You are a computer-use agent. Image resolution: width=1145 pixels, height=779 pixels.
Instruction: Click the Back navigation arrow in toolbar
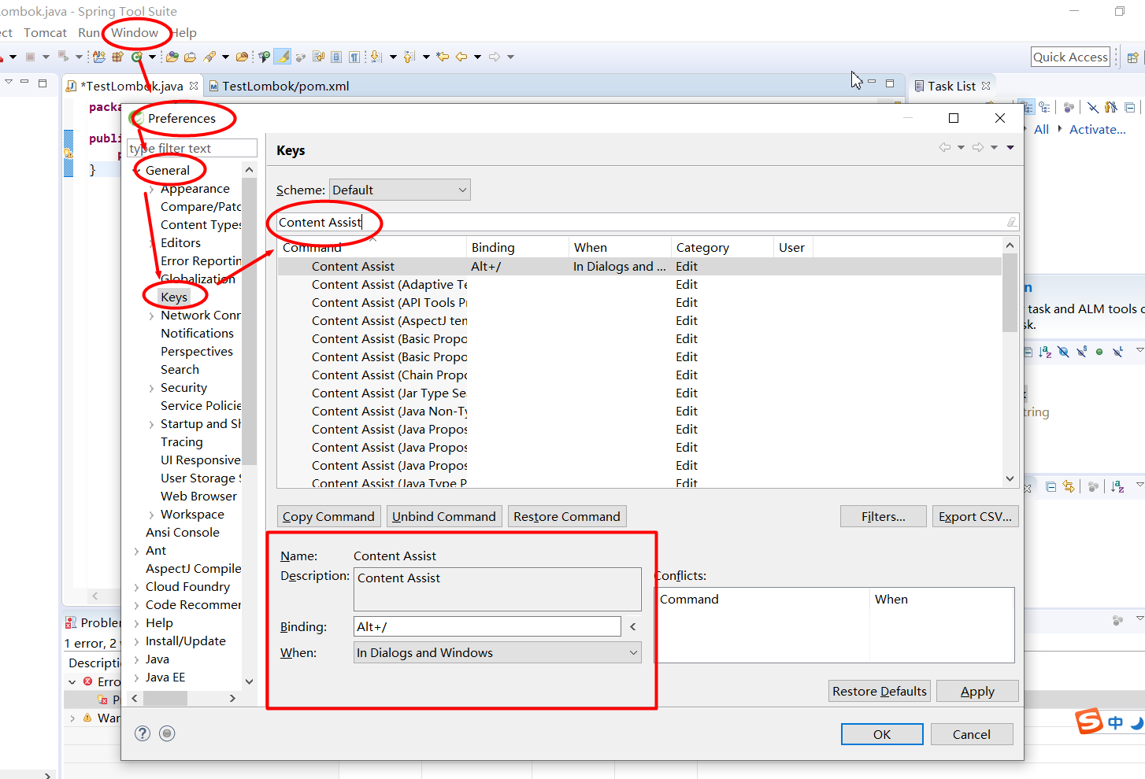coord(461,57)
